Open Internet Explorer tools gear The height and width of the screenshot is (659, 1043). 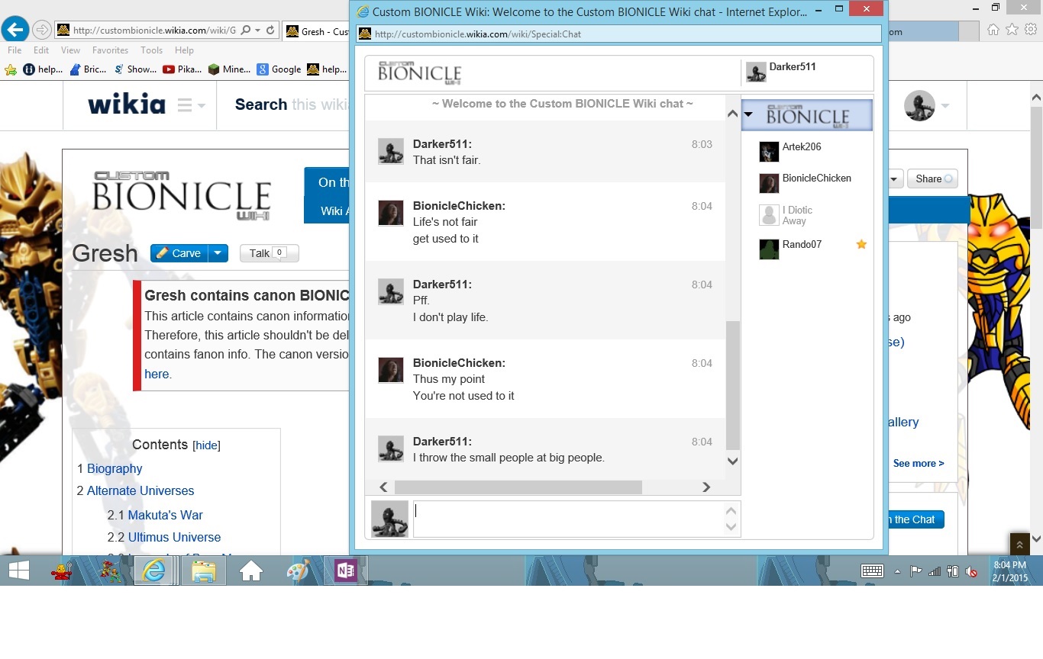(1031, 30)
